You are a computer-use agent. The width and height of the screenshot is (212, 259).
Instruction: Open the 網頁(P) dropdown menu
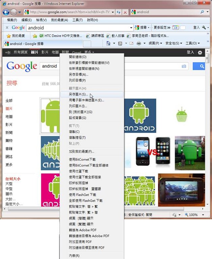pos(155,43)
